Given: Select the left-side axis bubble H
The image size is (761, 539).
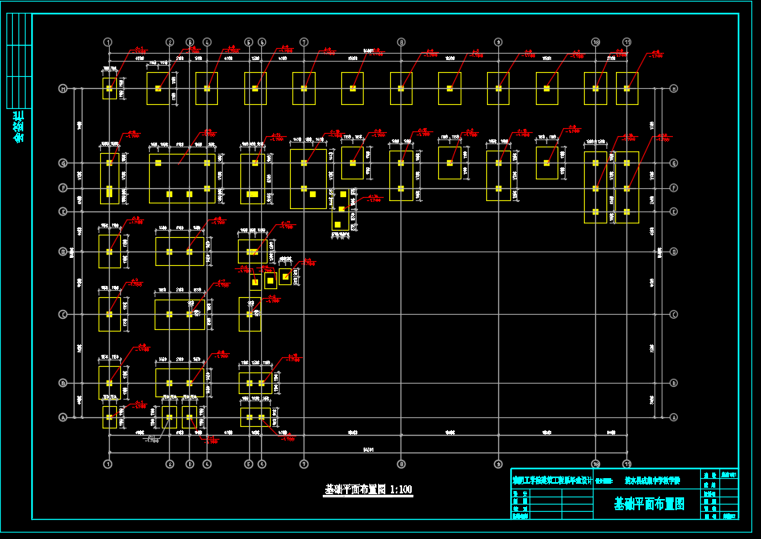Looking at the screenshot, I should pos(63,89).
